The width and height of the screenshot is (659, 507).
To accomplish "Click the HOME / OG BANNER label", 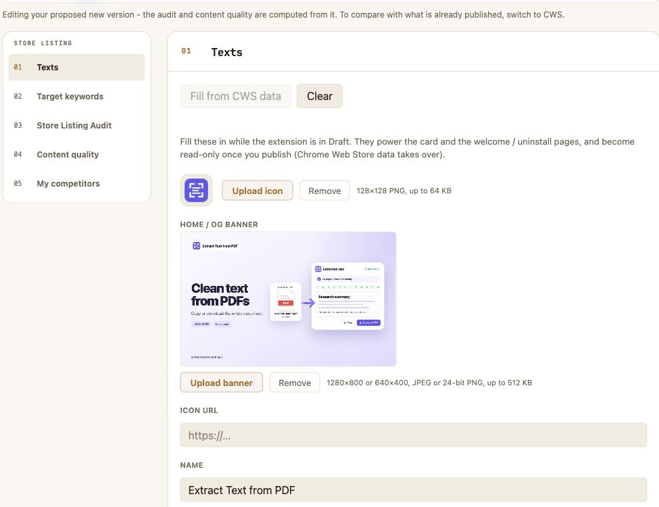I will coord(219,224).
